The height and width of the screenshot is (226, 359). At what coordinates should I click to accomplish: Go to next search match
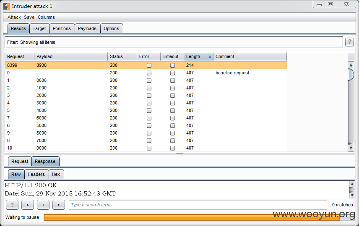point(59,205)
